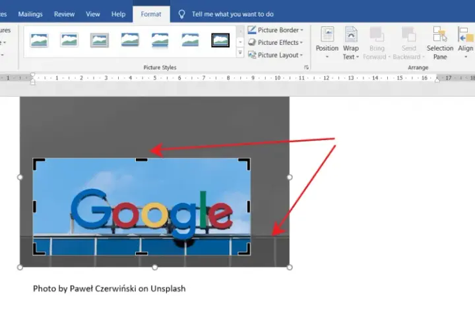Switch to the Review tab
The image size is (475, 329).
pyautogui.click(x=64, y=14)
